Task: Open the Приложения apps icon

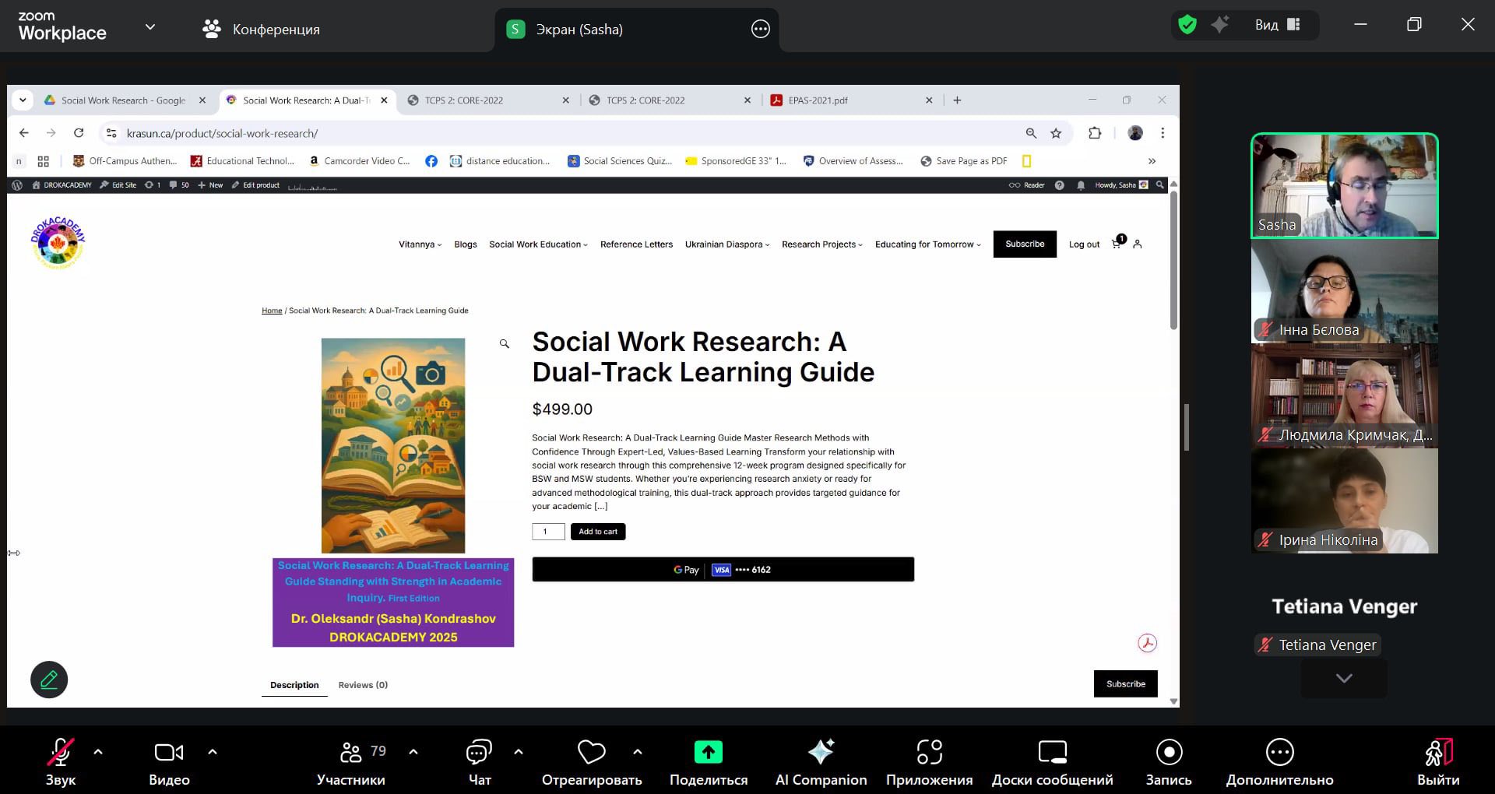Action: pos(929,753)
